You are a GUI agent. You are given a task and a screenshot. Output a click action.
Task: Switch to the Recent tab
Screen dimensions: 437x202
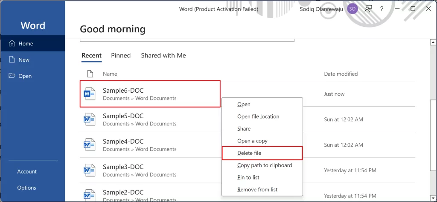[91, 55]
